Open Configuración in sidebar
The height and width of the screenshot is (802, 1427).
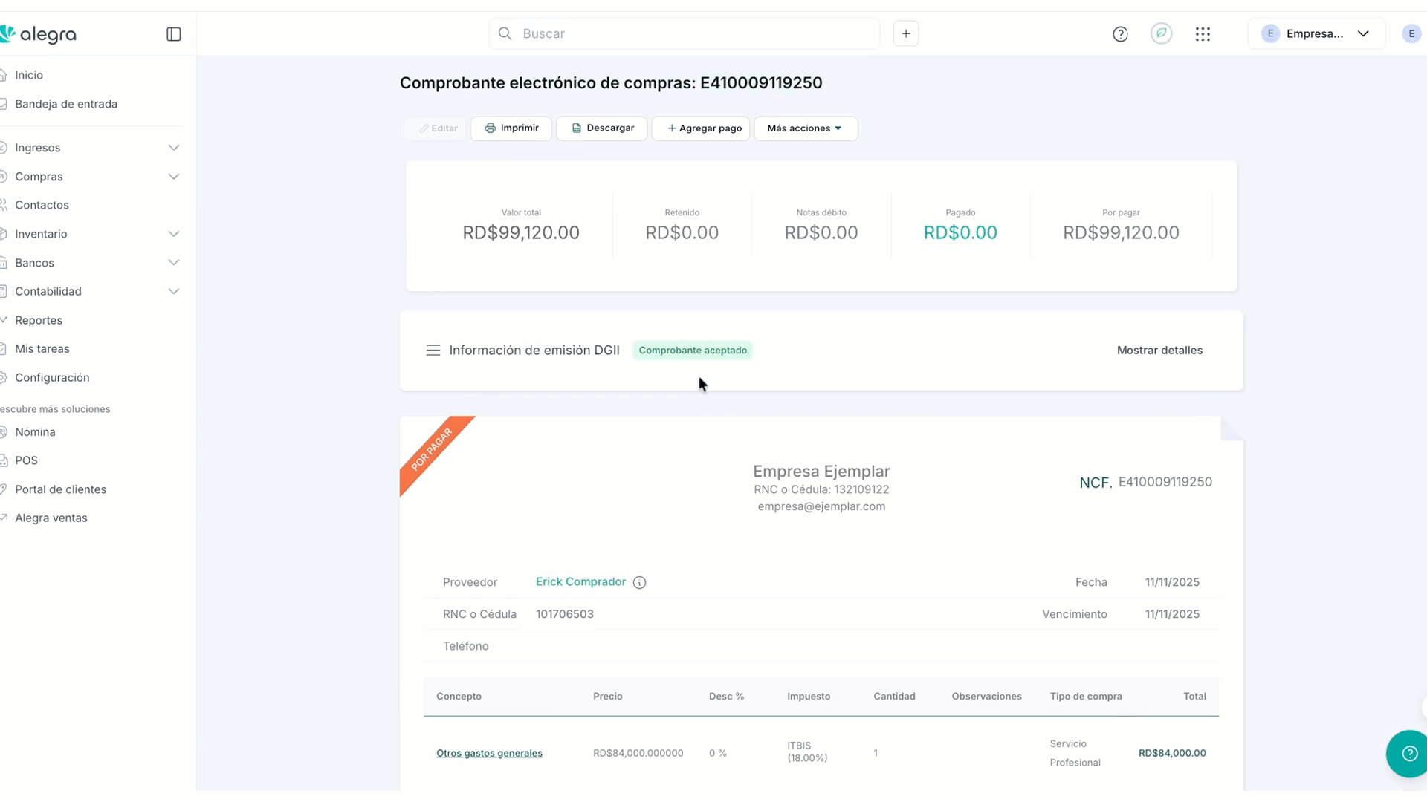52,378
